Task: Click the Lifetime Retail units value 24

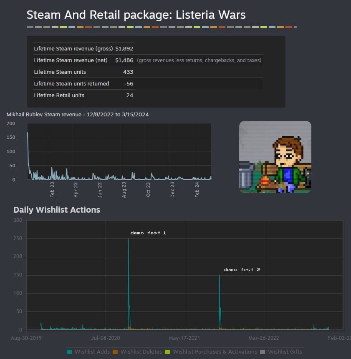Action: coord(130,95)
